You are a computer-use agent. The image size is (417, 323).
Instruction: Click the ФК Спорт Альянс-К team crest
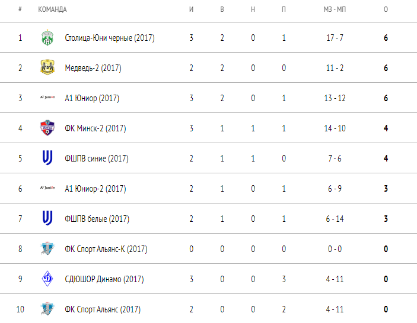pyautogui.click(x=47, y=248)
